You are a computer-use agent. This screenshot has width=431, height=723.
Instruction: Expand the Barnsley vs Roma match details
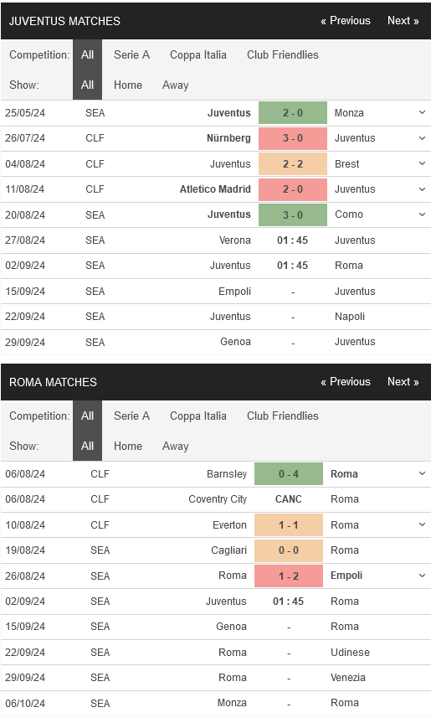pyautogui.click(x=422, y=473)
